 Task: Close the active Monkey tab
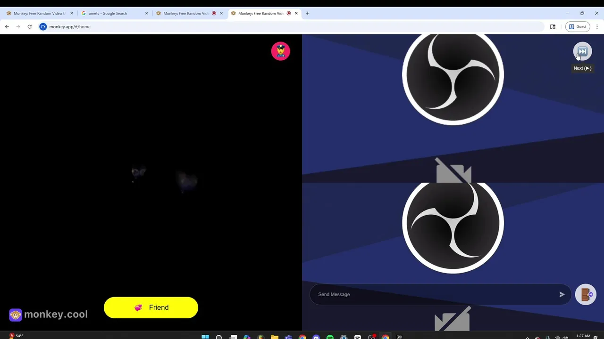(x=296, y=13)
